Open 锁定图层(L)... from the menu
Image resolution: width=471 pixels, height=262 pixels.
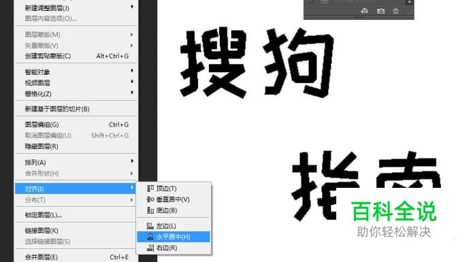pos(76,215)
